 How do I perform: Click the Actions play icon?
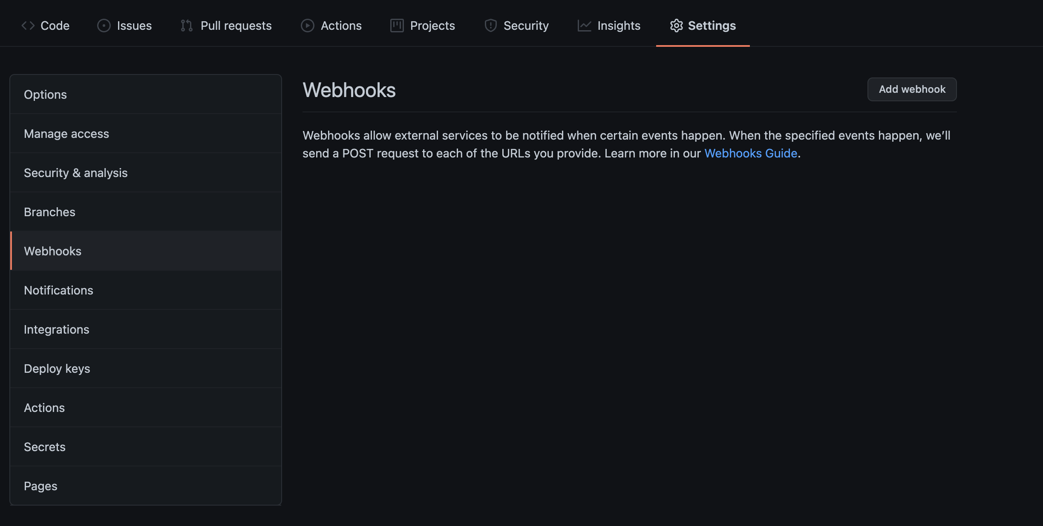(x=307, y=26)
